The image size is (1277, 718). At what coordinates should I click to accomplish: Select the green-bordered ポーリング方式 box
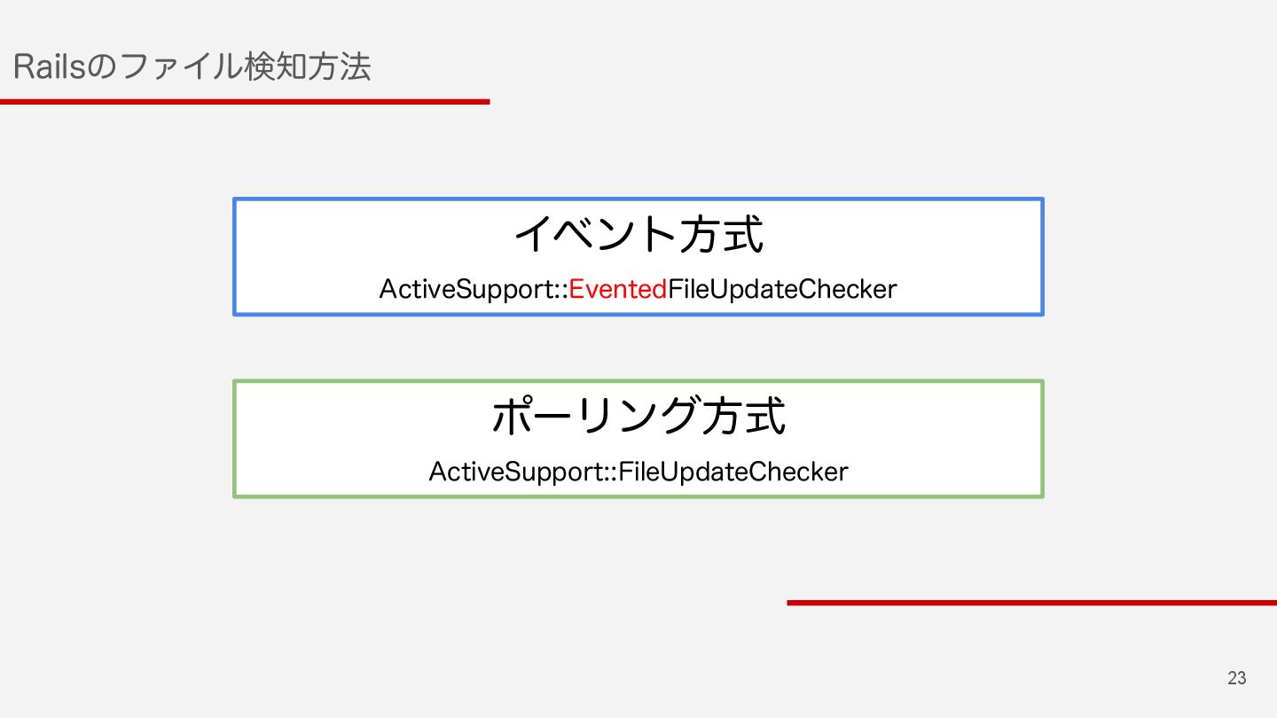638,439
